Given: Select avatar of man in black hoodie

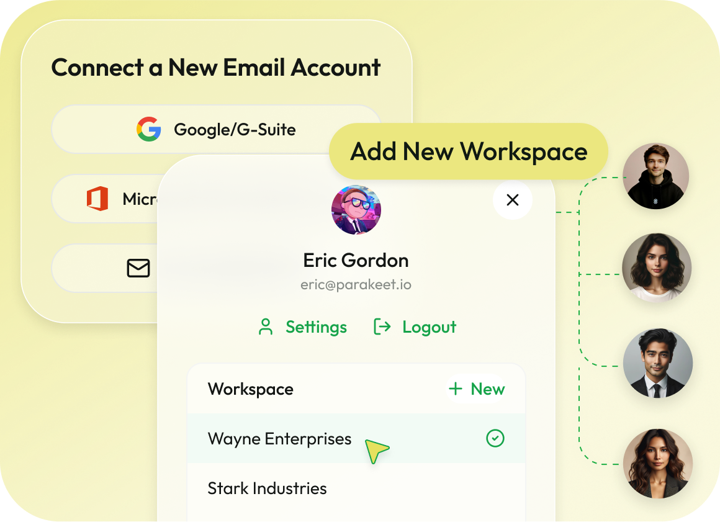Looking at the screenshot, I should pyautogui.click(x=655, y=176).
